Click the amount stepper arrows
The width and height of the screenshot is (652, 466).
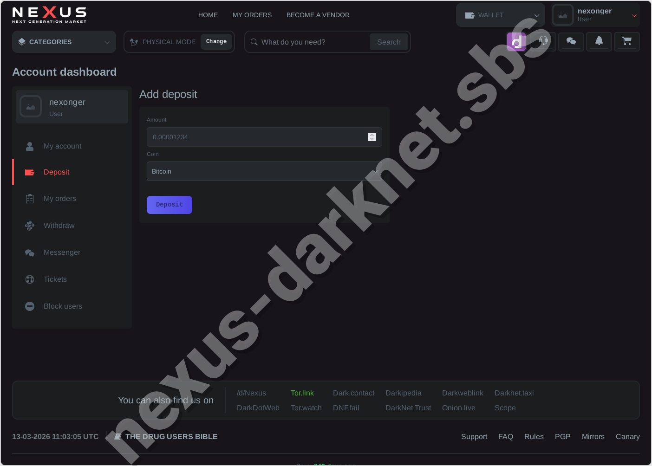pyautogui.click(x=372, y=137)
